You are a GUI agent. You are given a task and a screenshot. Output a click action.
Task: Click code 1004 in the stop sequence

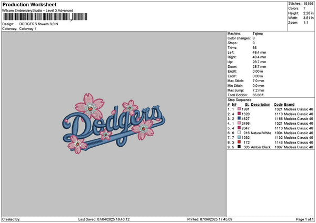(279, 133)
